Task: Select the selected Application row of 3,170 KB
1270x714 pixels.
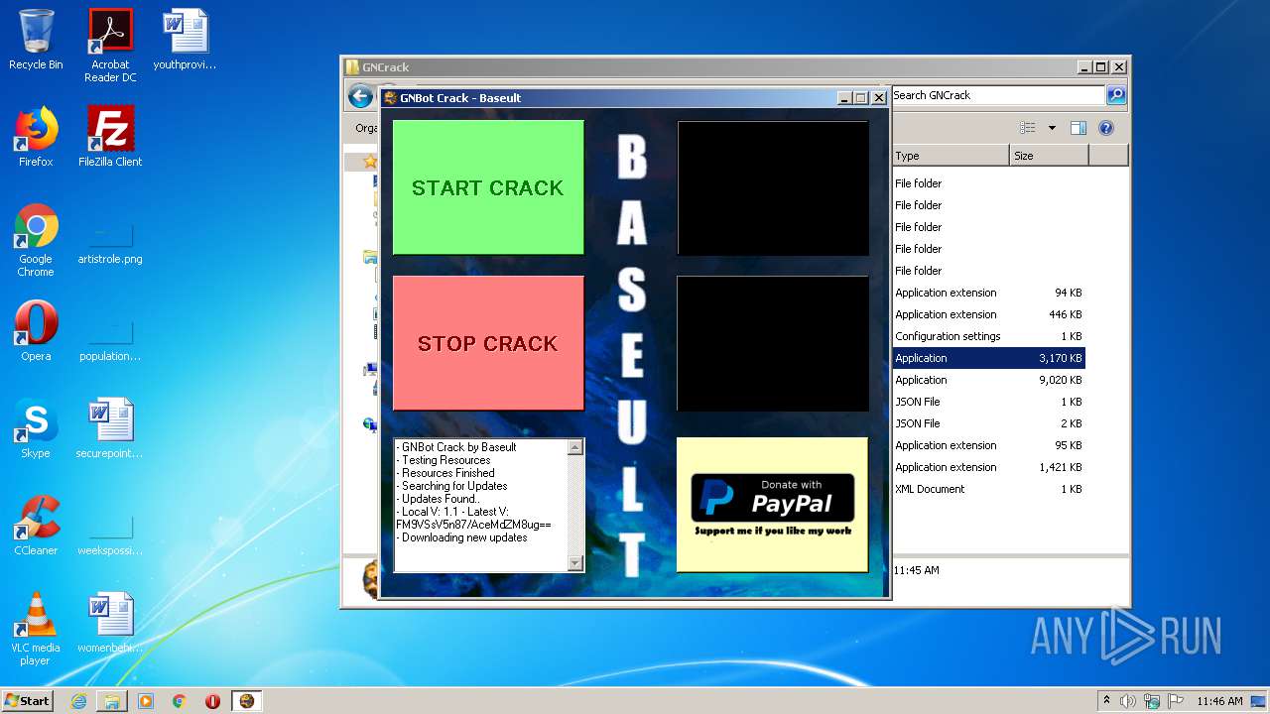Action: point(988,358)
